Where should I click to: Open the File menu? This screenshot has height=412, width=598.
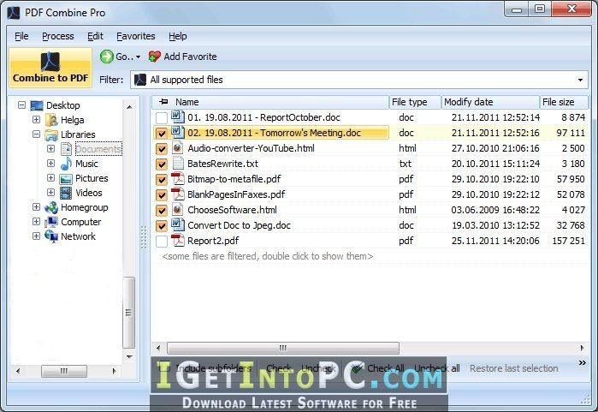21,36
